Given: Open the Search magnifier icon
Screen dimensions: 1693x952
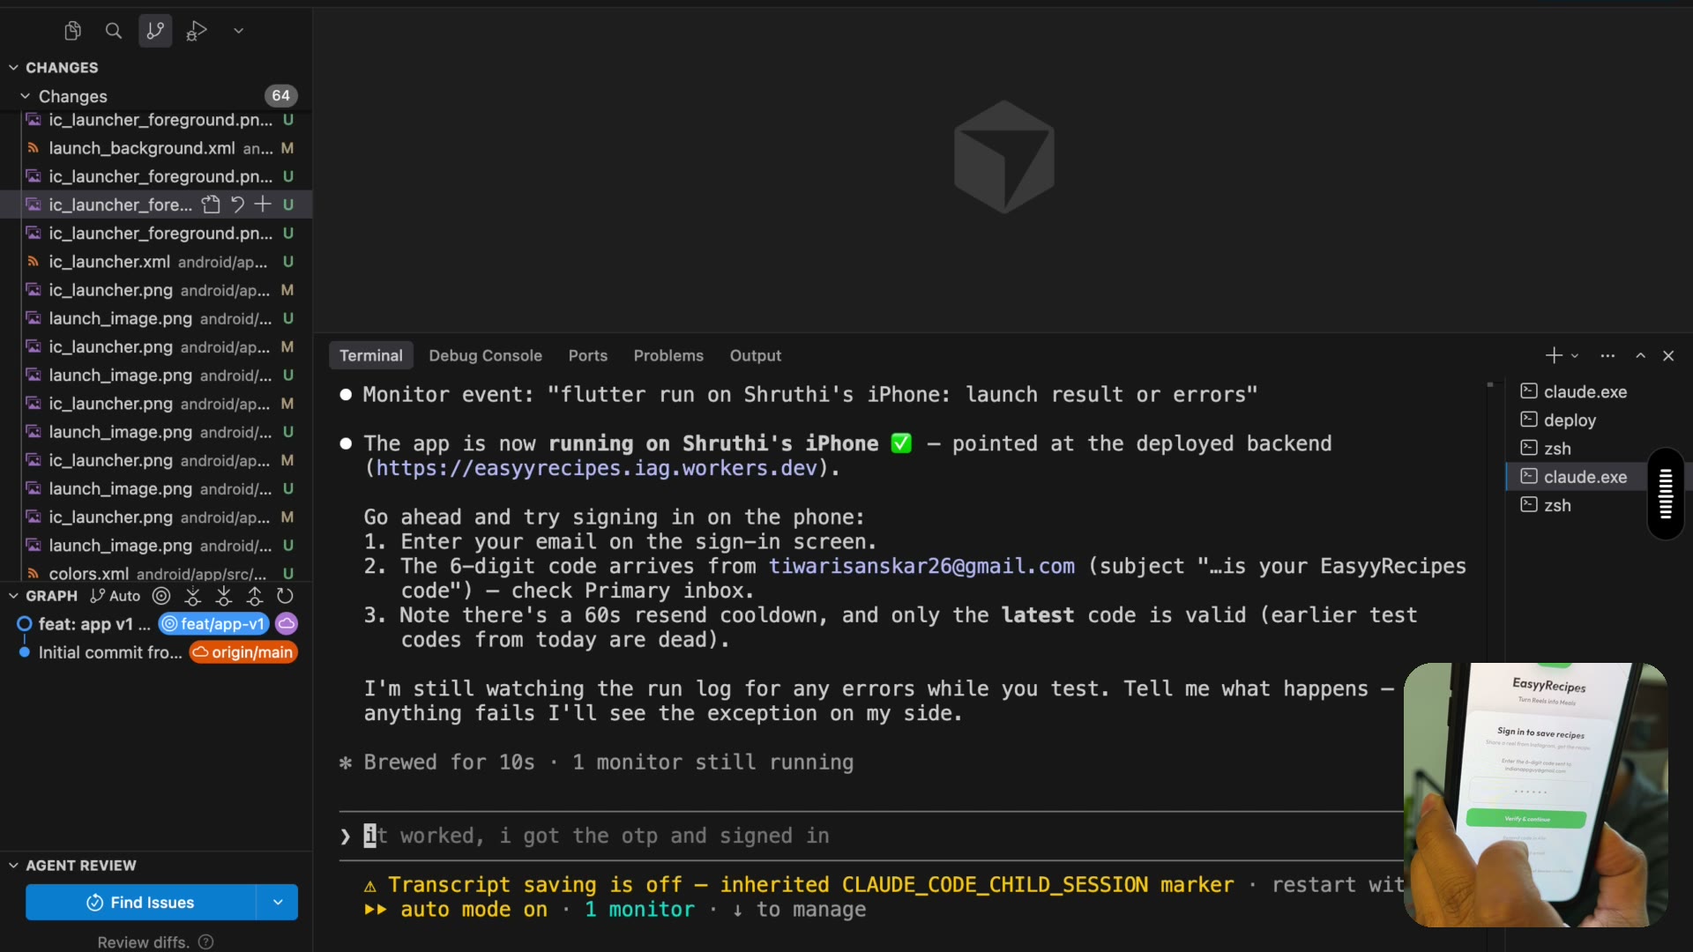Looking at the screenshot, I should [114, 31].
